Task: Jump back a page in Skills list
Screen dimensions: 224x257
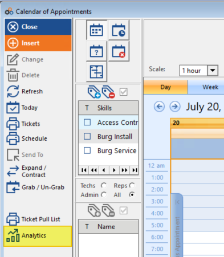Action: click(94, 170)
